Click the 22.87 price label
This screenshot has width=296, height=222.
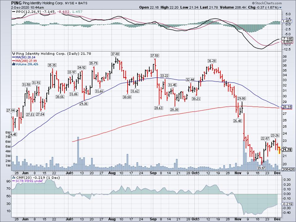265,138
